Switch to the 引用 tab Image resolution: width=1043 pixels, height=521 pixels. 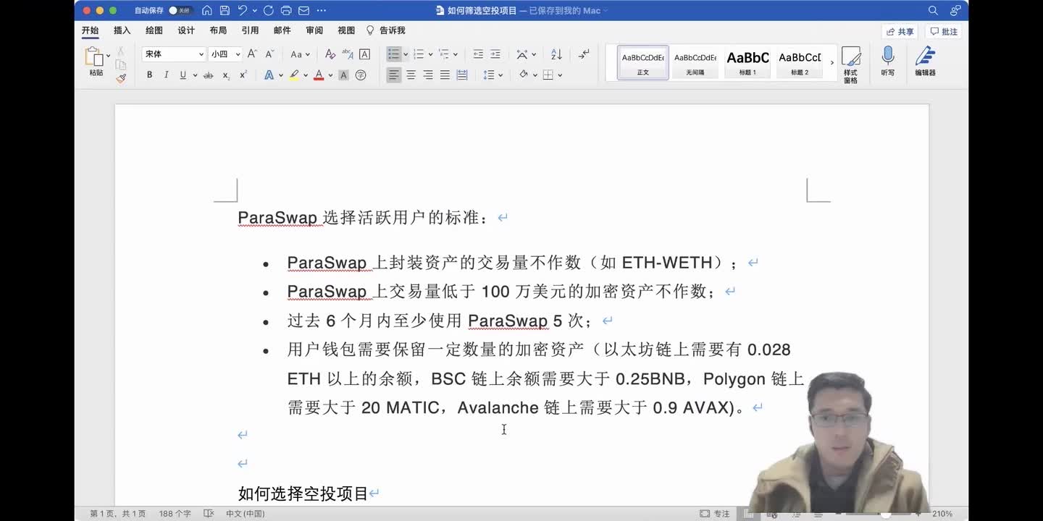(250, 30)
